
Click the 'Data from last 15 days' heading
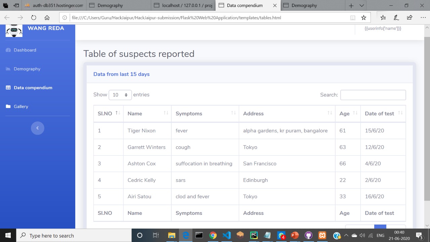pyautogui.click(x=121, y=74)
